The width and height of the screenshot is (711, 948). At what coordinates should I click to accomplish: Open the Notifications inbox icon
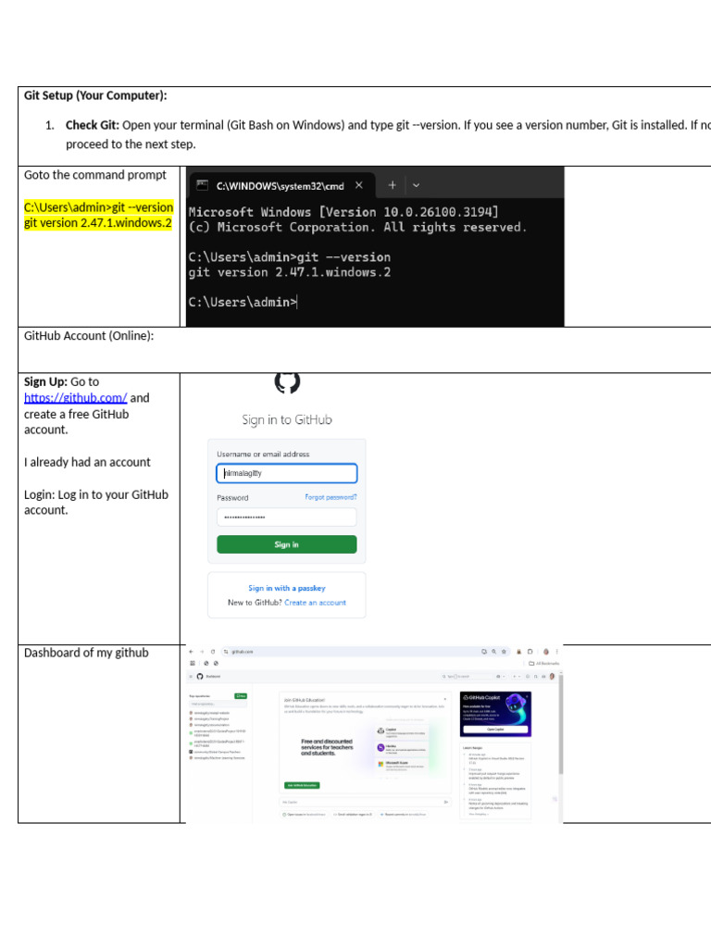pyautogui.click(x=543, y=676)
